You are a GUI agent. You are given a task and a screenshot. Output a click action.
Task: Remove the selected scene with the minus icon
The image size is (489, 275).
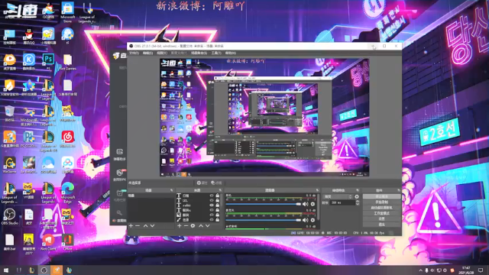tap(138, 226)
